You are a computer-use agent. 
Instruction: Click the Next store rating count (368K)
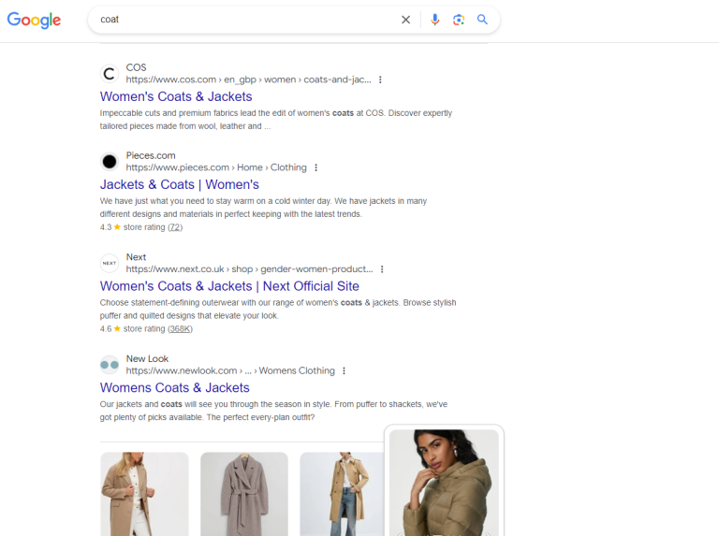click(180, 329)
